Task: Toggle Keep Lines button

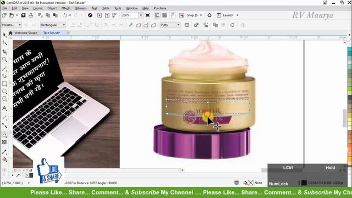Action: point(187,25)
